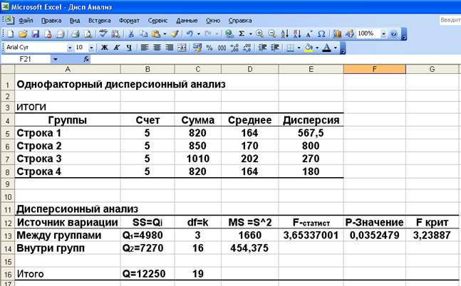Insert AutoSum with the sigma icon

[242, 33]
